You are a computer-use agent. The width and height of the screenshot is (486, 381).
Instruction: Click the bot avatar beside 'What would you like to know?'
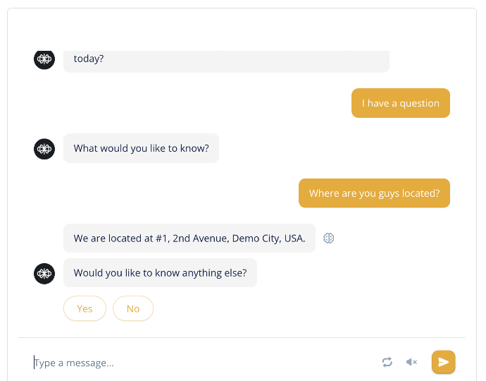[x=44, y=149]
